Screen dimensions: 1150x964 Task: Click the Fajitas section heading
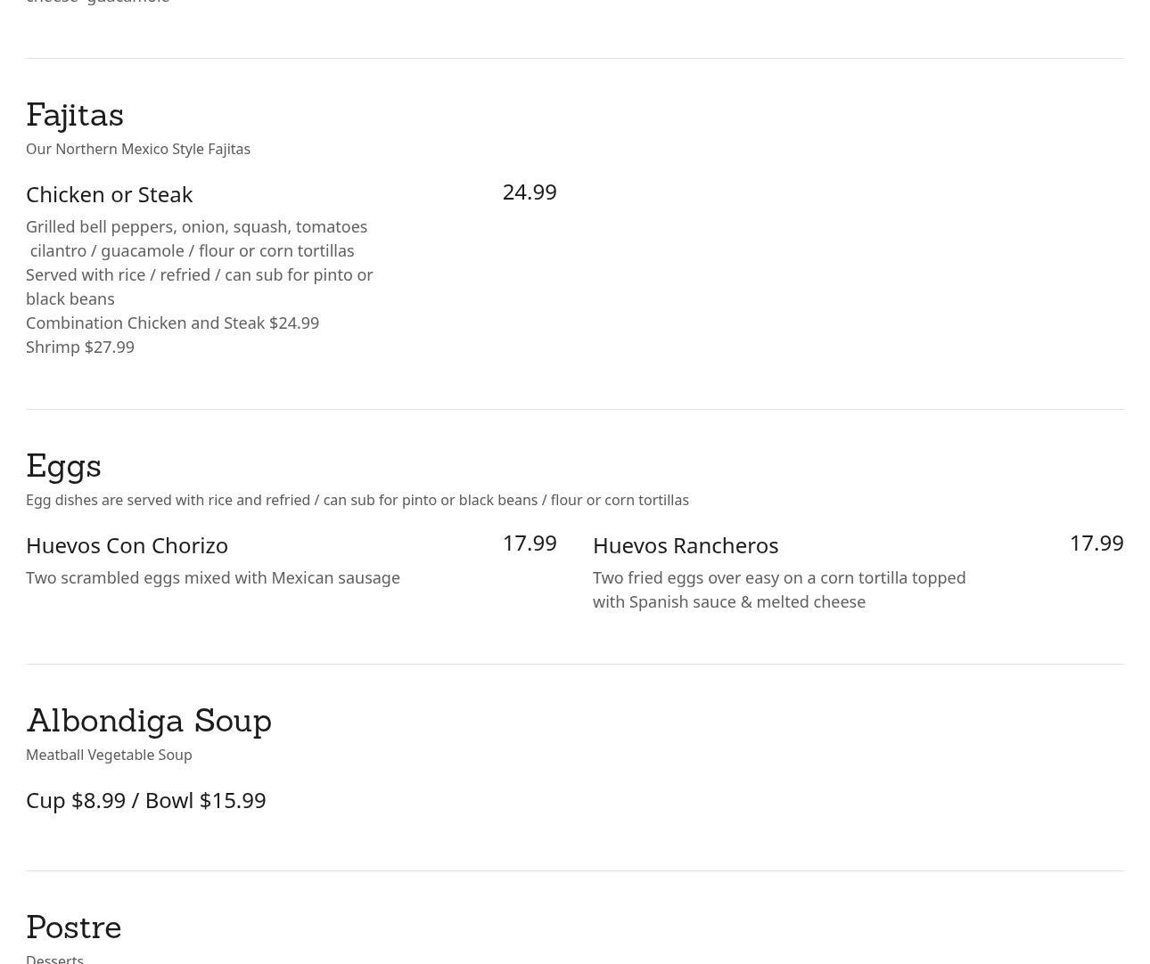click(75, 115)
